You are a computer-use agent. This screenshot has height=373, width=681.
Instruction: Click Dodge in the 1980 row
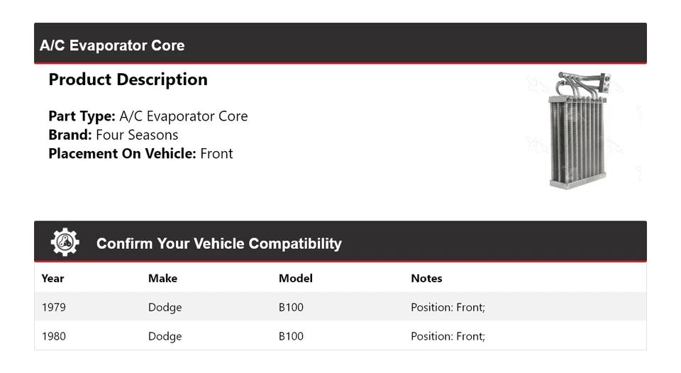click(165, 336)
